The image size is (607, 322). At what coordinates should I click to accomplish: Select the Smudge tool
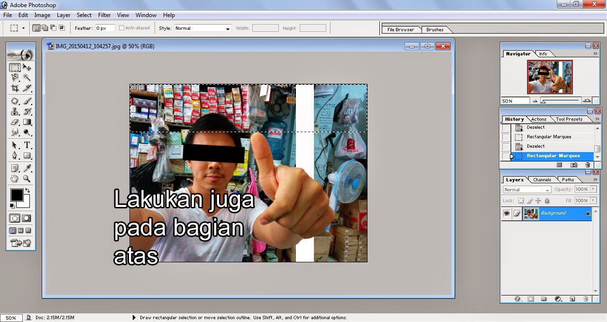click(15, 133)
